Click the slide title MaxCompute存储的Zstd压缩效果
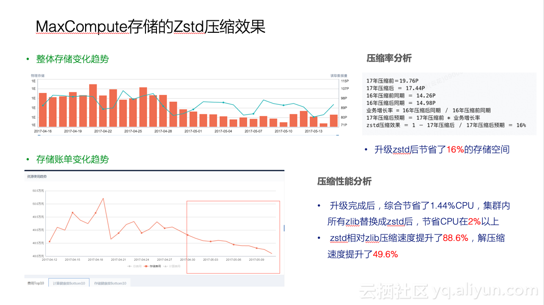Screen dimensions: 544x305 (150, 27)
